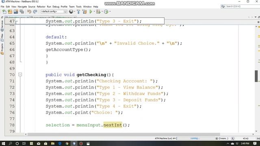Open the Windows Start menu
The height and width of the screenshot is (146, 260).
point(3,144)
